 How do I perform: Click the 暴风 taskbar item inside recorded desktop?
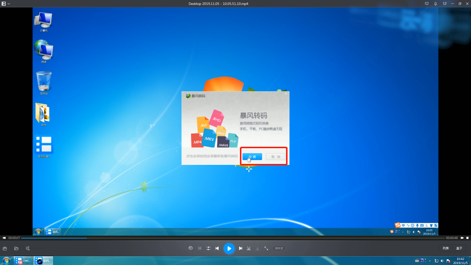coord(53,232)
